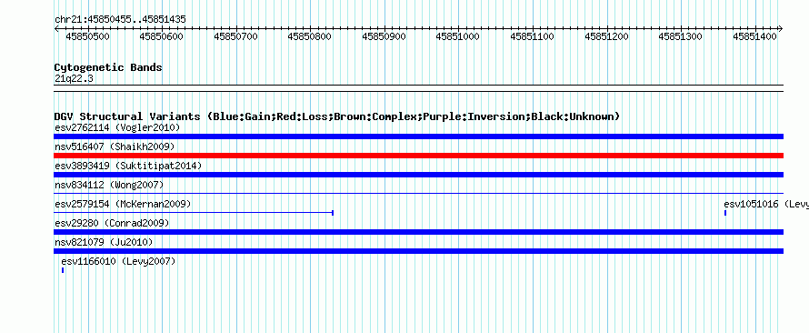Click the esv3893419 (Suktitipat2014) variant bar
Viewport: 809px width, 333px height.
418,175
